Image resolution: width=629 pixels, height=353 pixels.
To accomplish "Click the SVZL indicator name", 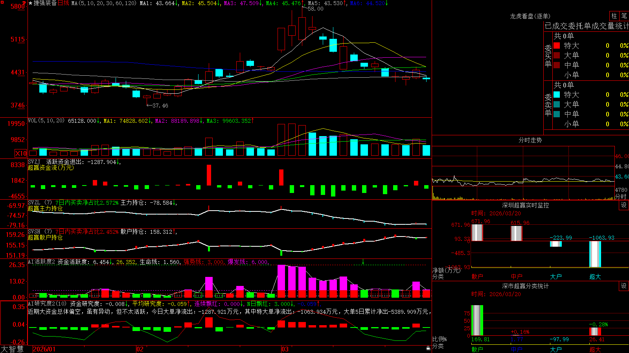I will click(x=34, y=203).
